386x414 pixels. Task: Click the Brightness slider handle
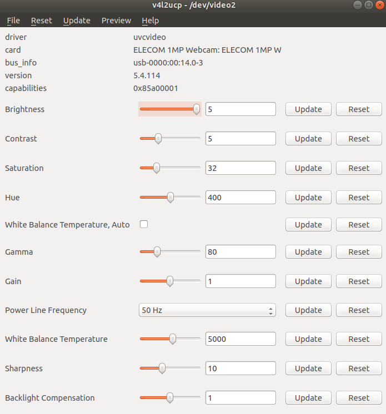196,109
